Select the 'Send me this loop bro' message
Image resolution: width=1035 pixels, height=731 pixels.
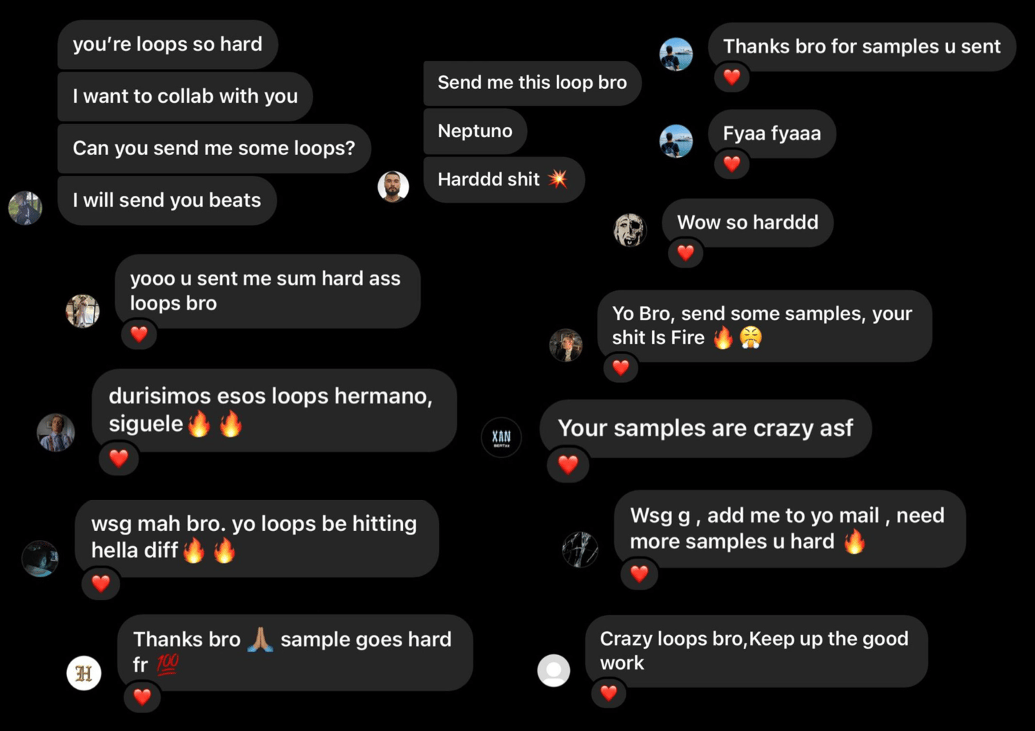click(533, 83)
